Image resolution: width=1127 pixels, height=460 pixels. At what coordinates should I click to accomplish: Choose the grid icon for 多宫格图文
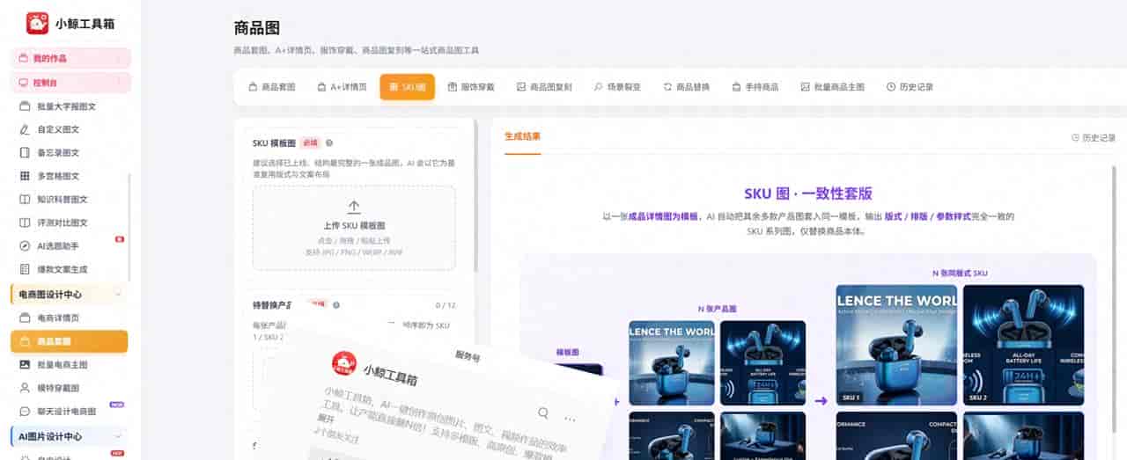(x=25, y=176)
